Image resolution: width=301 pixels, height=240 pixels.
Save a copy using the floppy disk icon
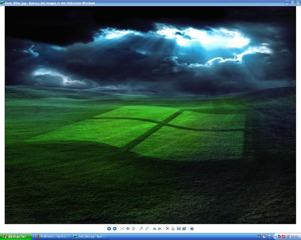[x=179, y=229]
